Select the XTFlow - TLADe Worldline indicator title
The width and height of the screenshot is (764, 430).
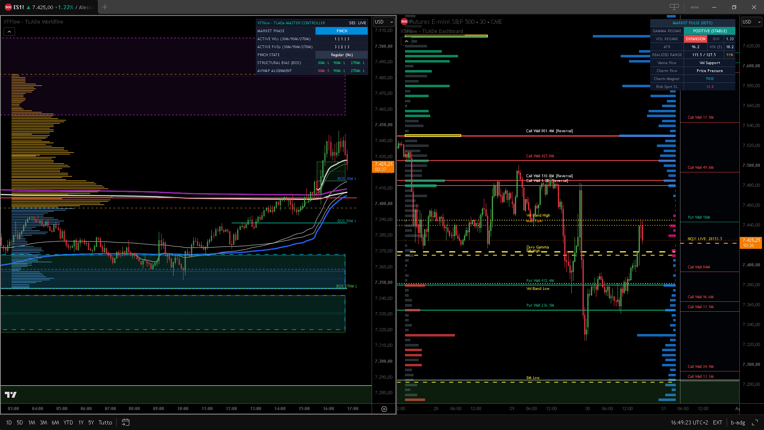(x=33, y=22)
